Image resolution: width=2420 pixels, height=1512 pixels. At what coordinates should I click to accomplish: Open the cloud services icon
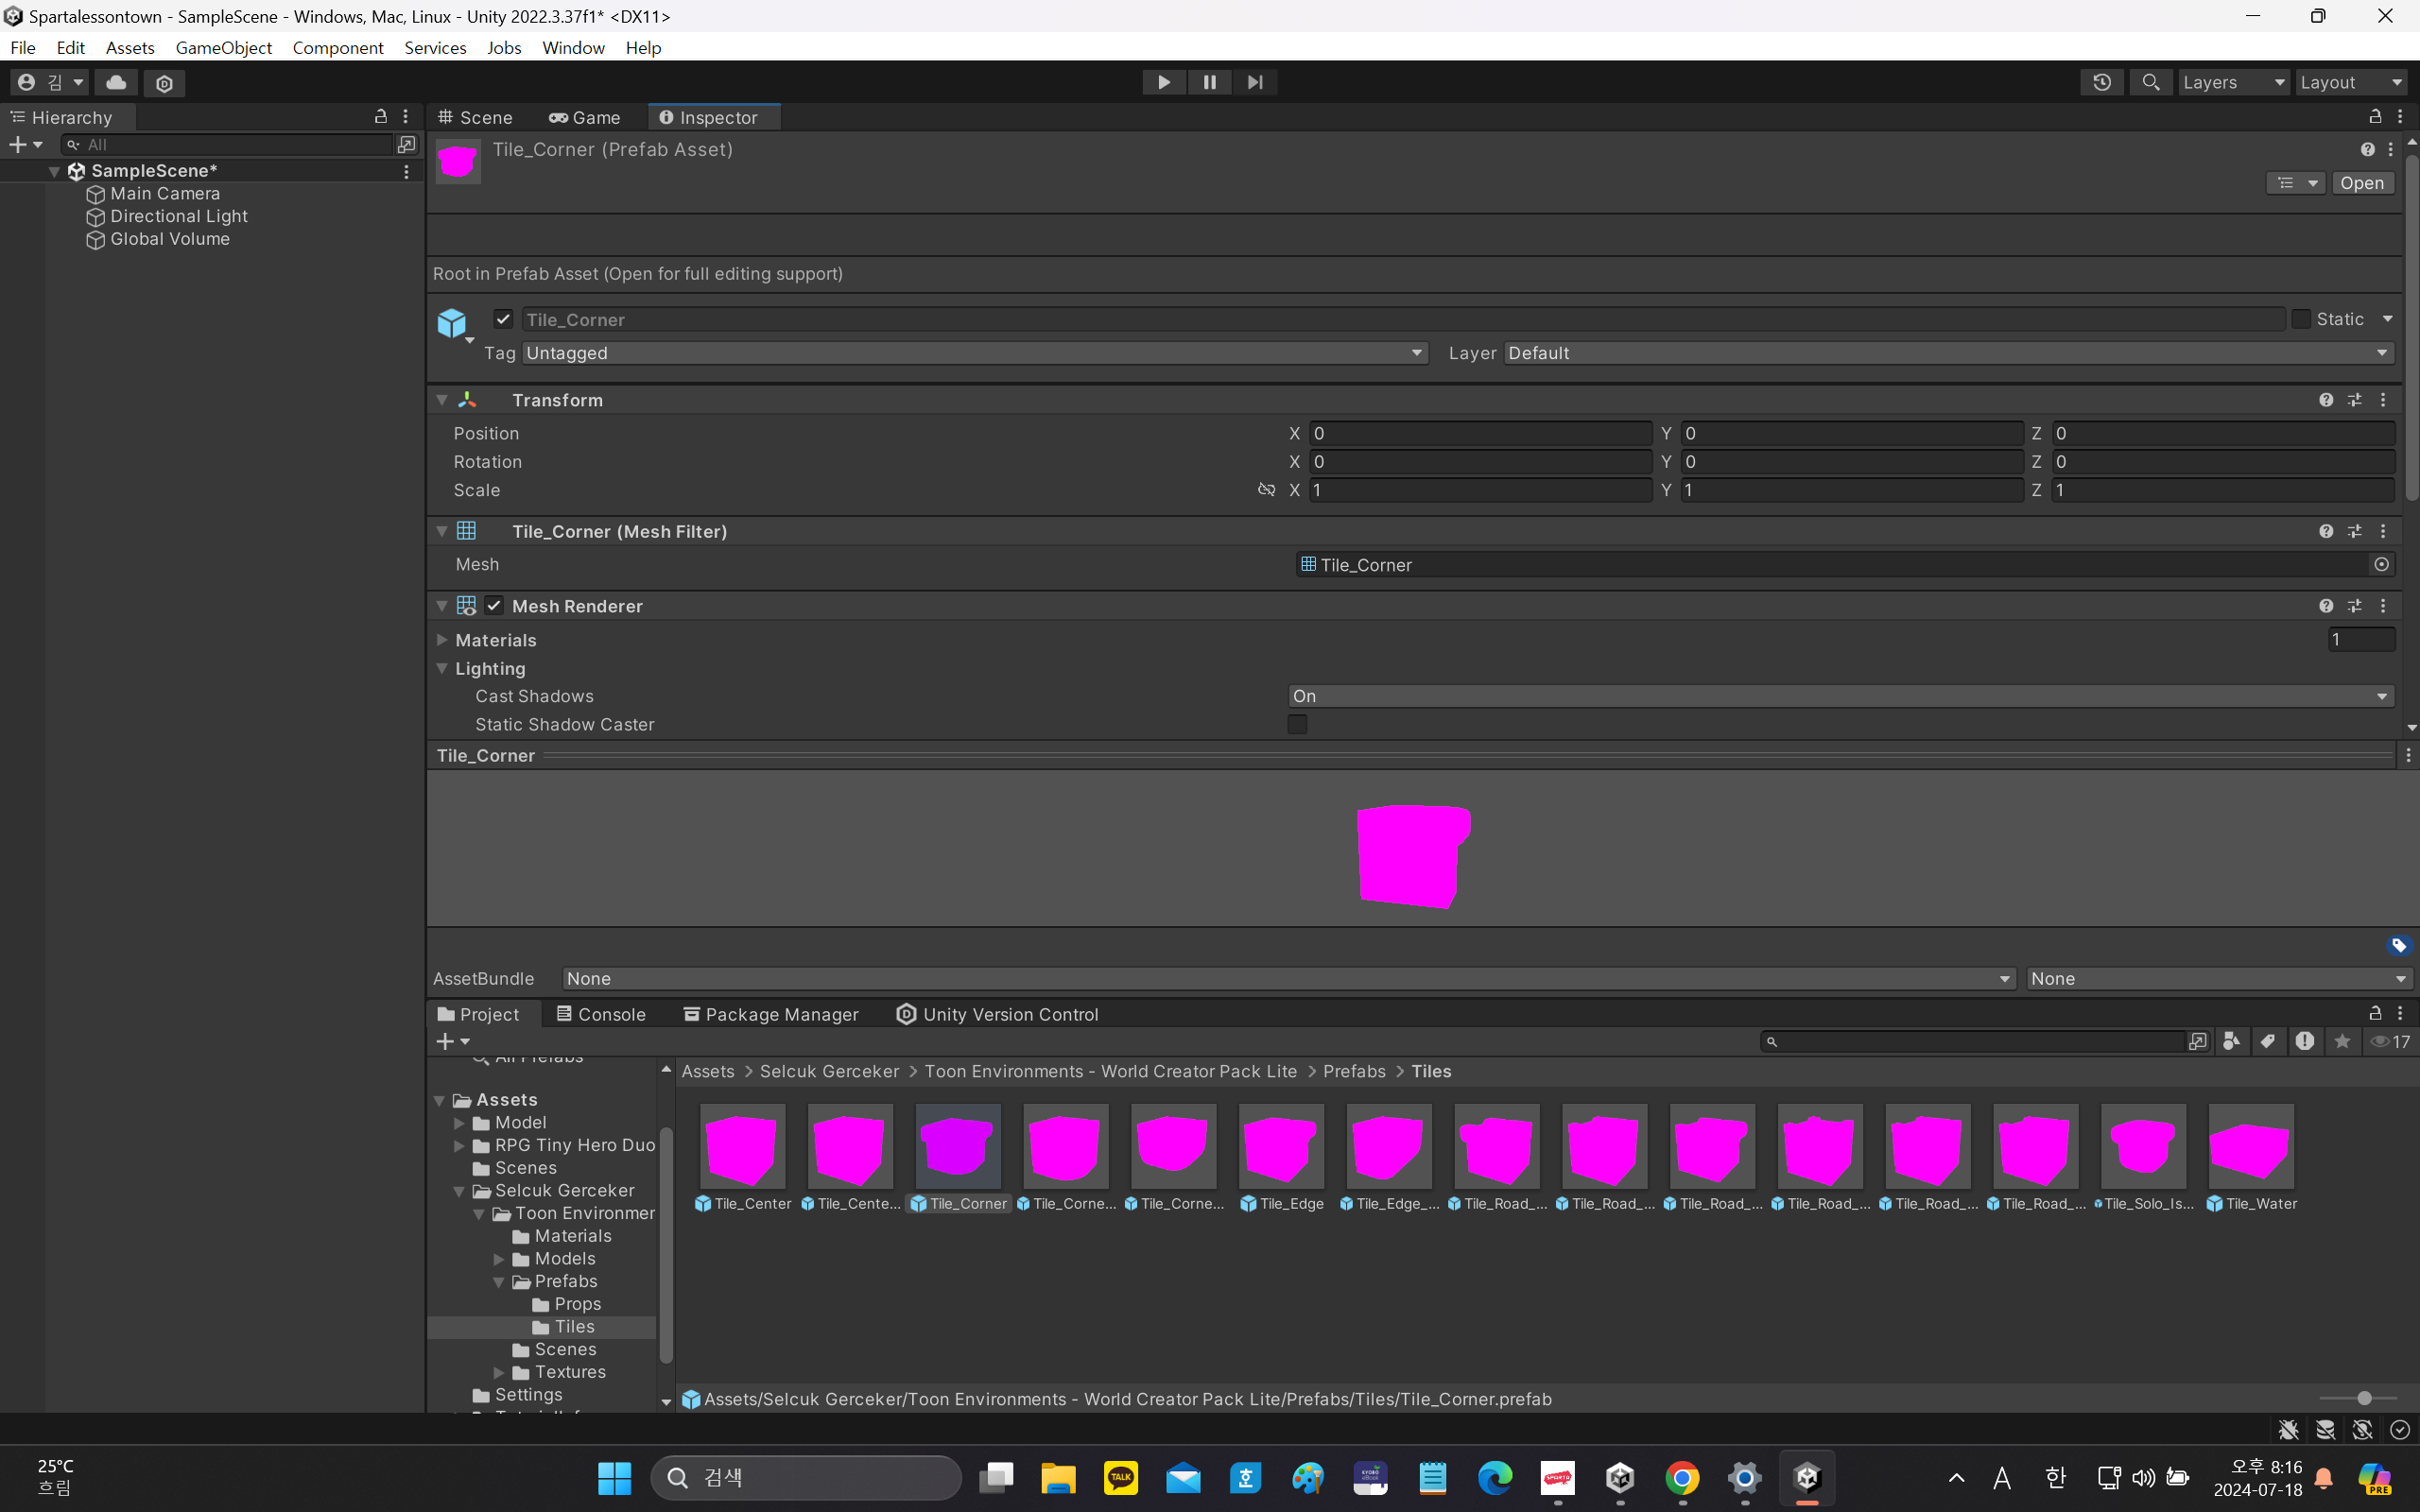(116, 82)
